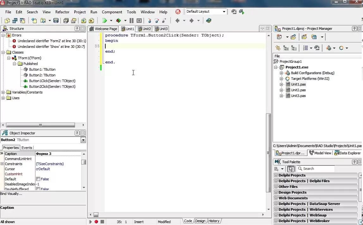Toggle selection arrow tool in Tool Palette
This screenshot has height=225, width=363.
point(291,169)
